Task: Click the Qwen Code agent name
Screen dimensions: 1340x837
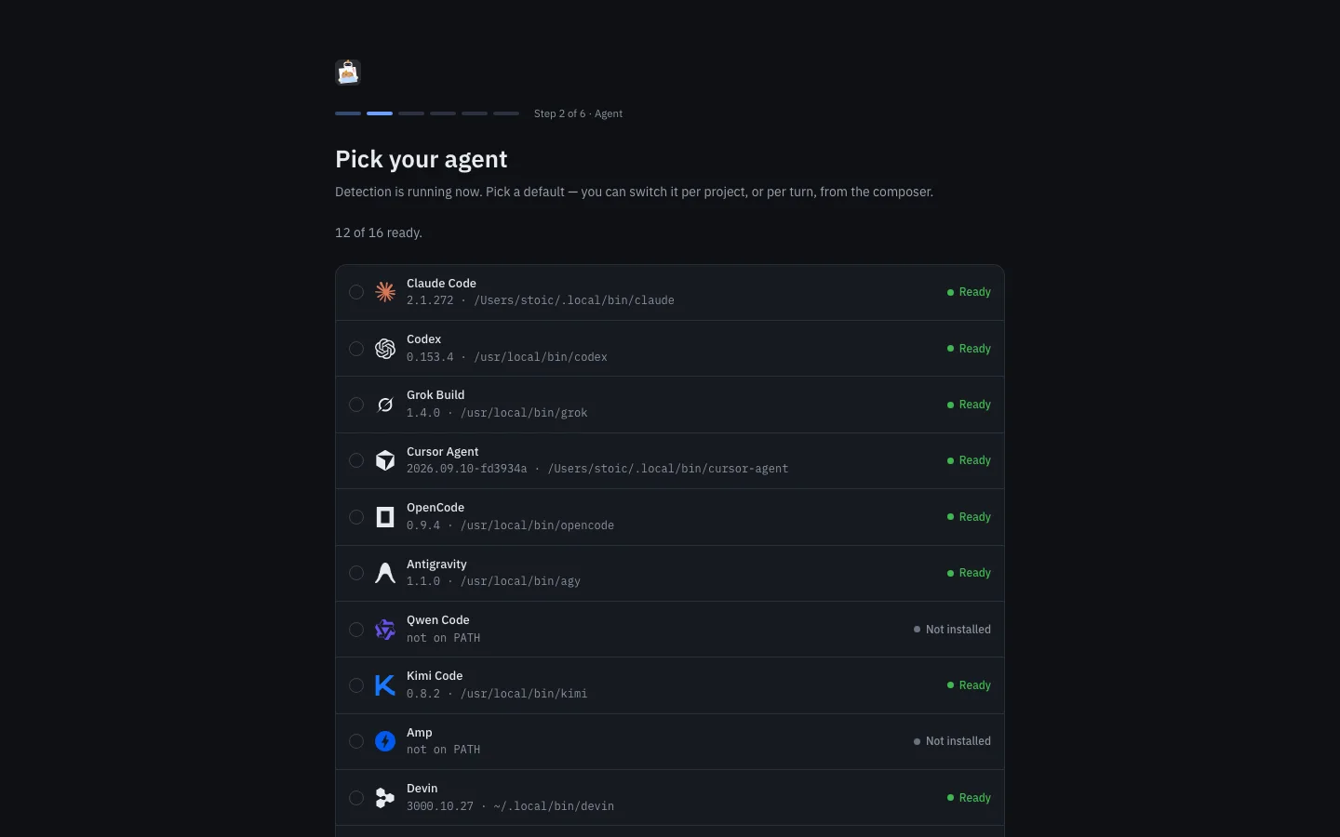Action: coord(437,620)
